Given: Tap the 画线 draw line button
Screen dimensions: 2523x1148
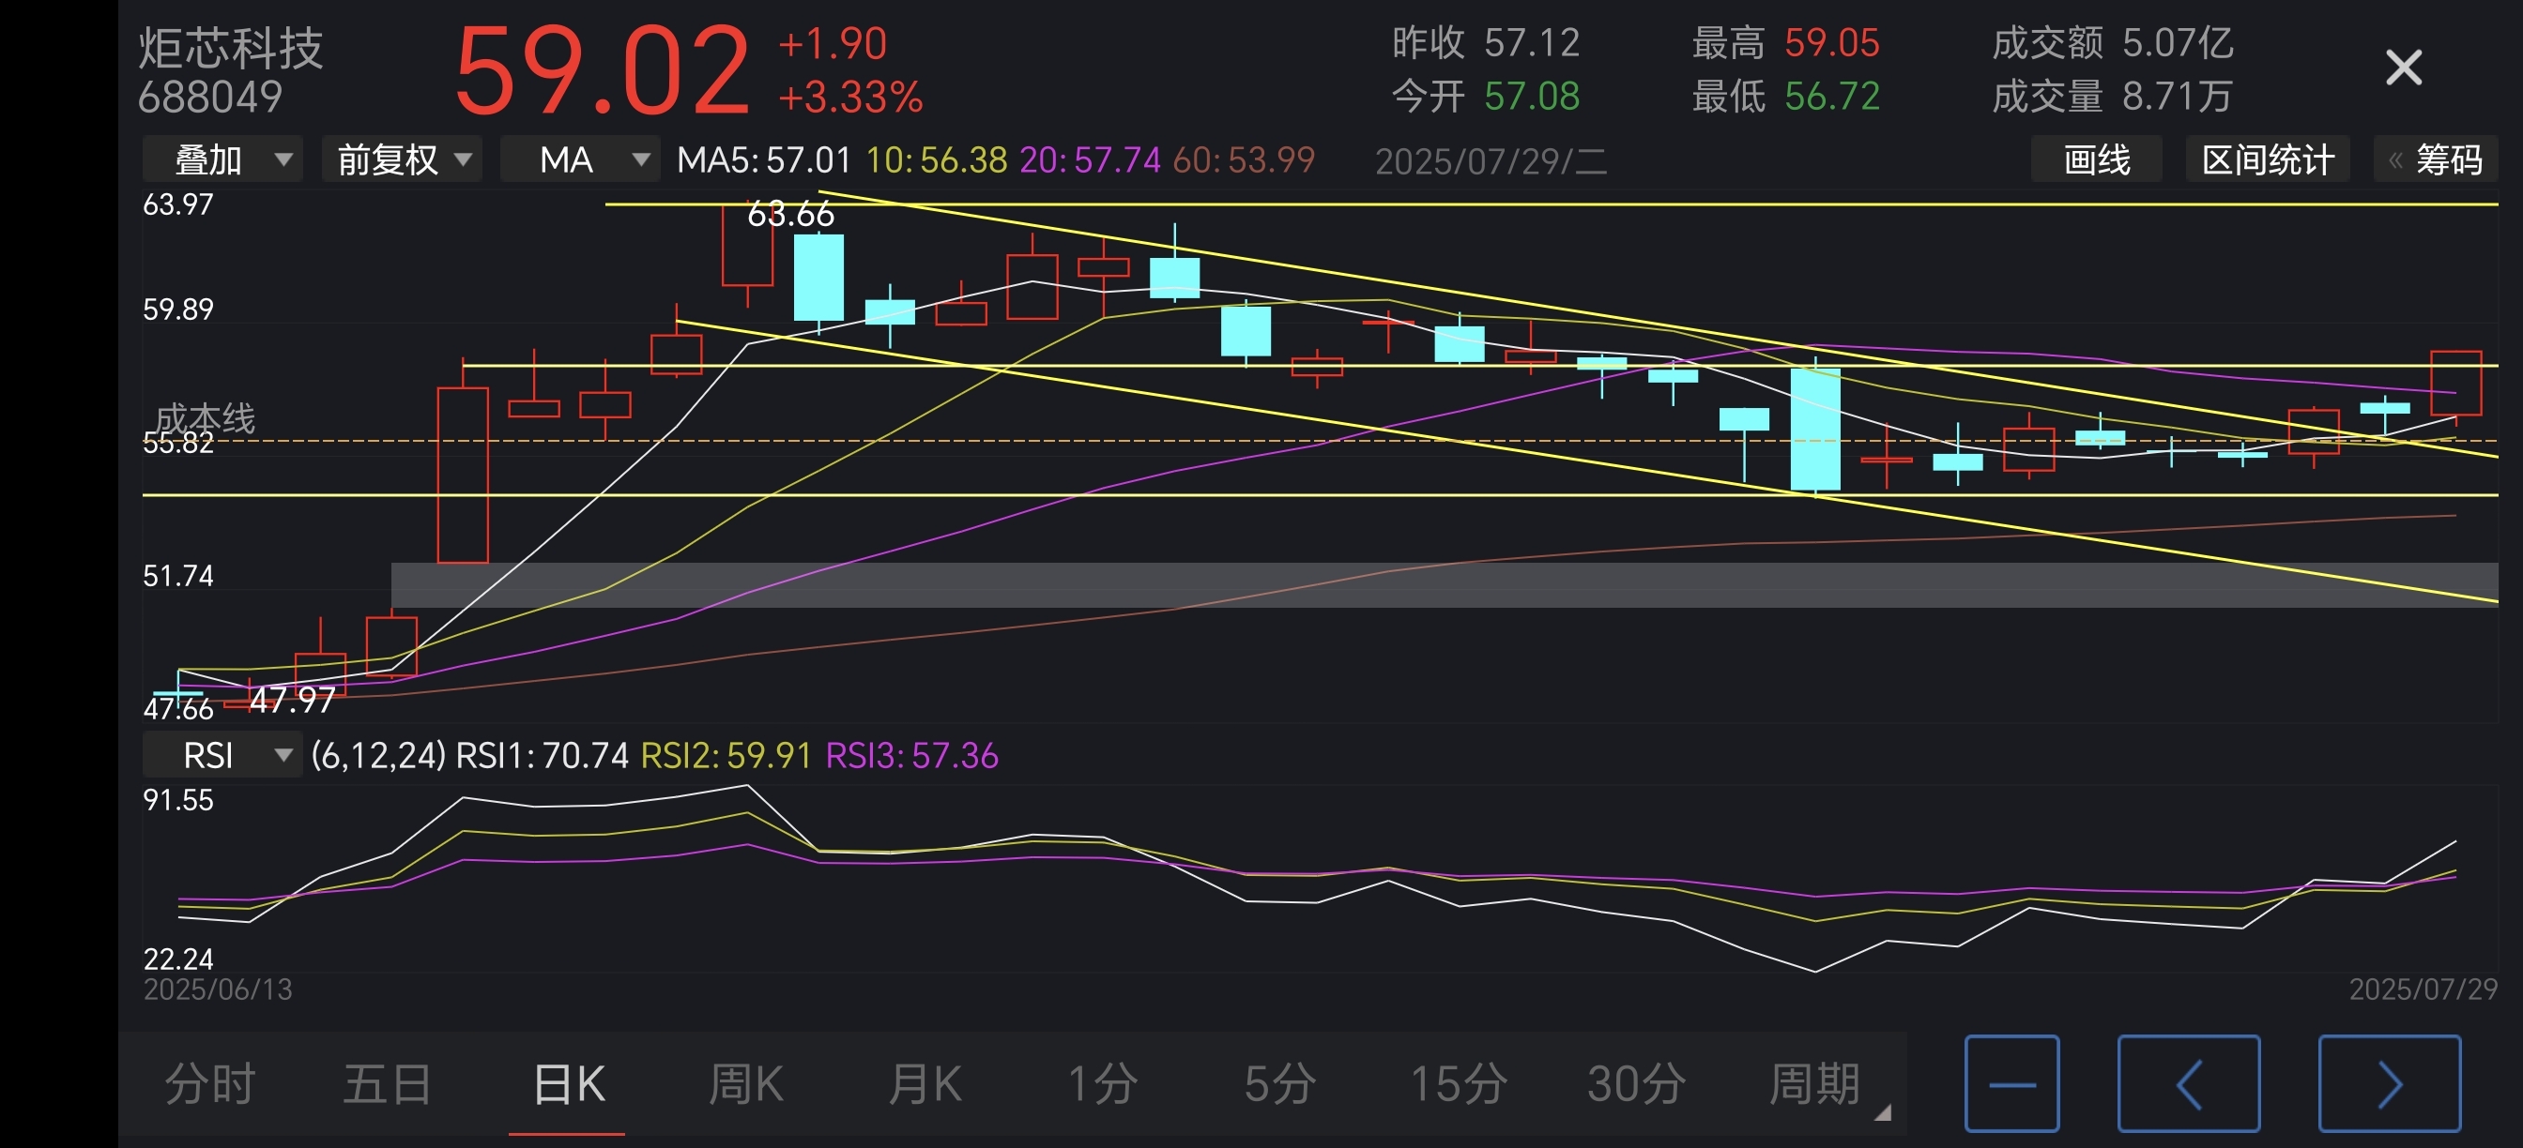Looking at the screenshot, I should (x=2096, y=159).
